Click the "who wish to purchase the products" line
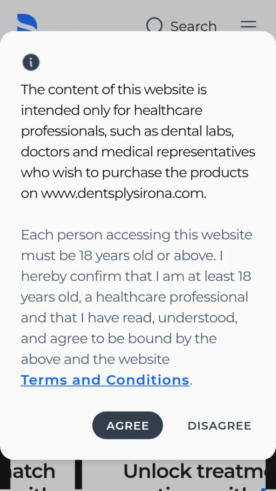The image size is (276, 491). [134, 172]
